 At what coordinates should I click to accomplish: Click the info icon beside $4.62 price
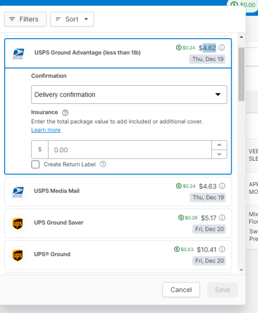pyautogui.click(x=221, y=48)
